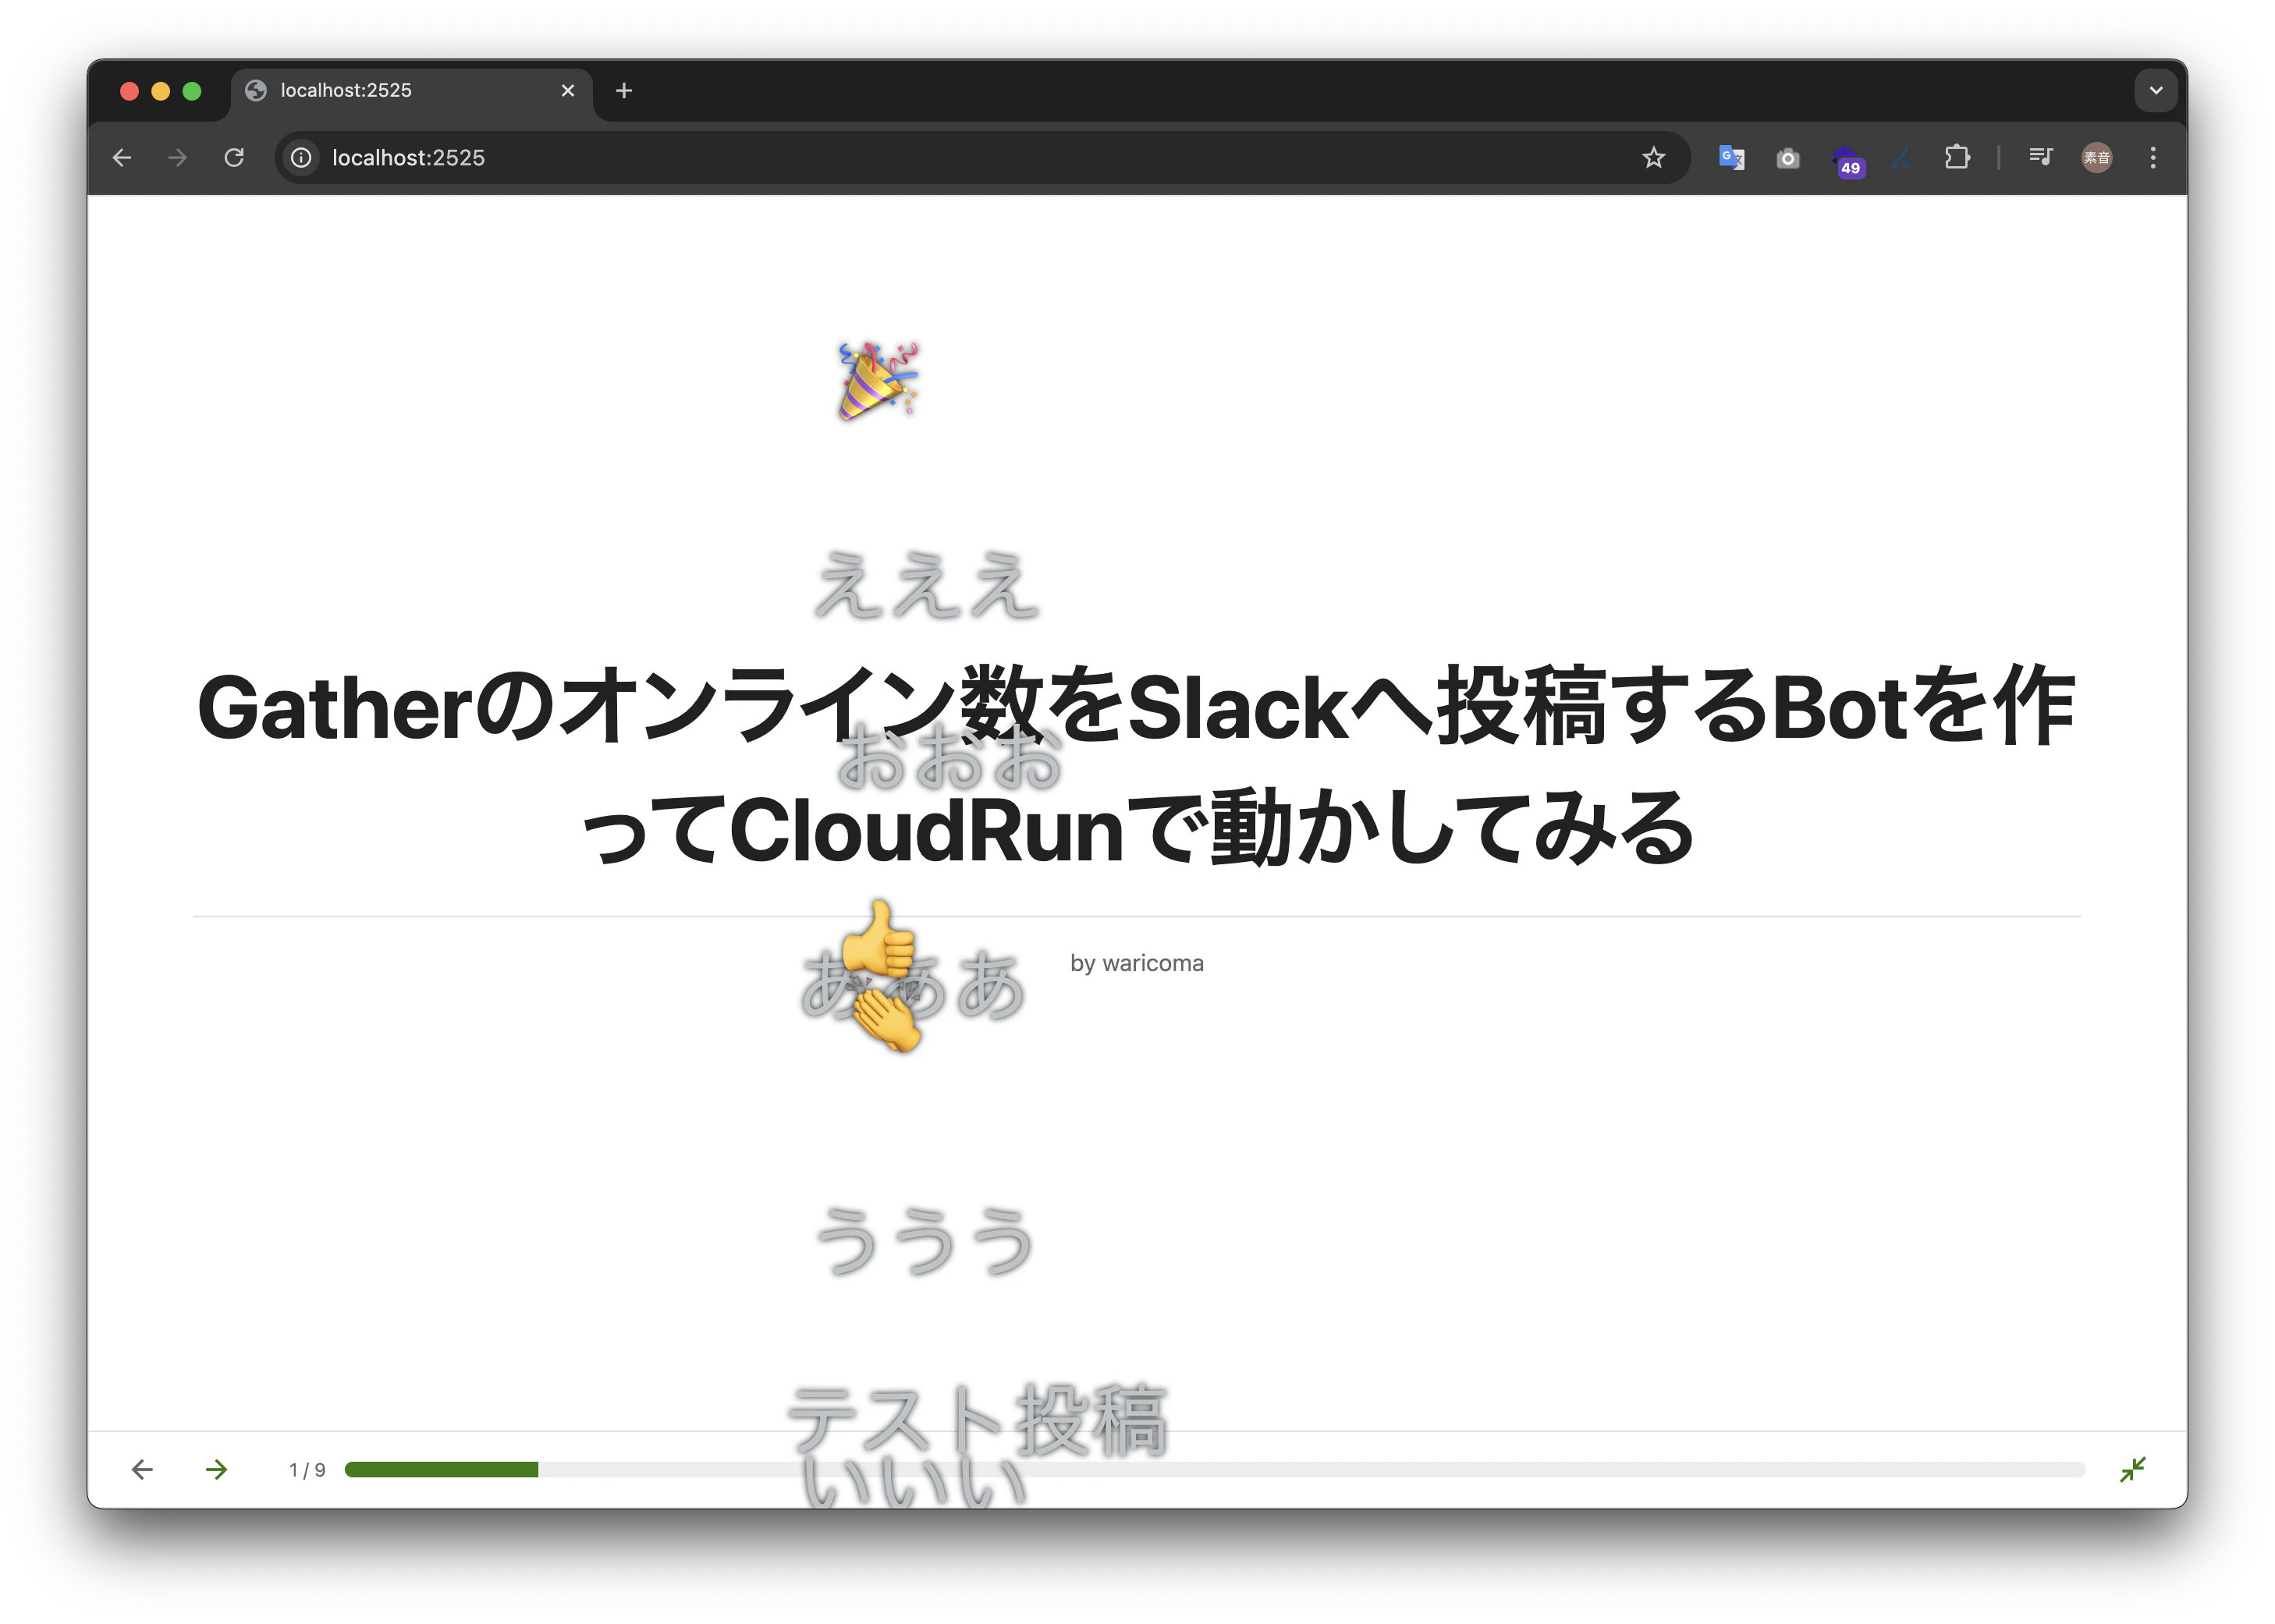Open the Chrome profile avatar
Screen dimensions: 2275x1624
2097,157
